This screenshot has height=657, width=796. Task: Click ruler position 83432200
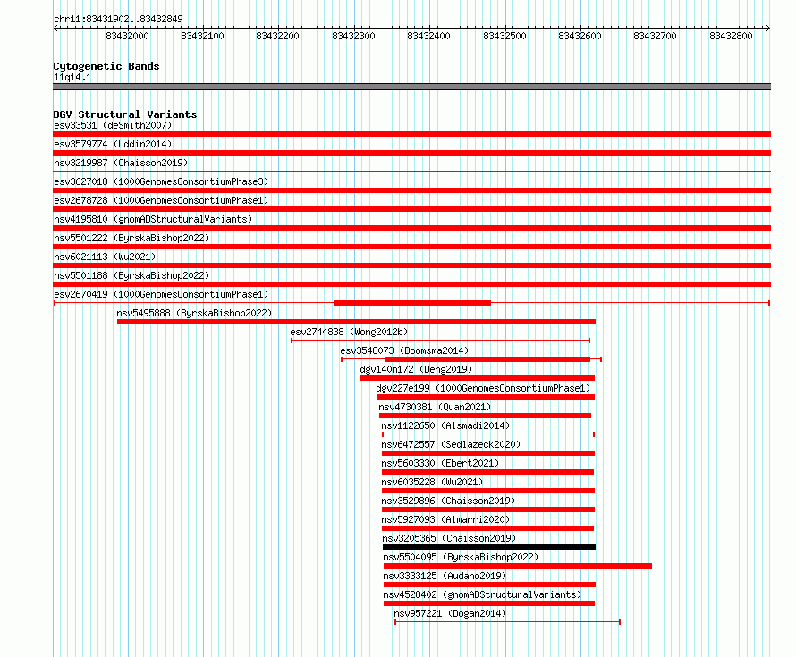[277, 36]
